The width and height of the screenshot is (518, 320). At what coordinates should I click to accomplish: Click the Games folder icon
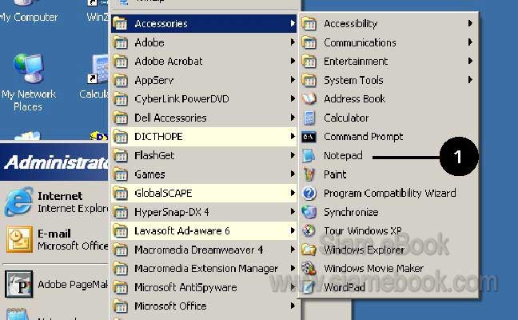[x=120, y=174]
